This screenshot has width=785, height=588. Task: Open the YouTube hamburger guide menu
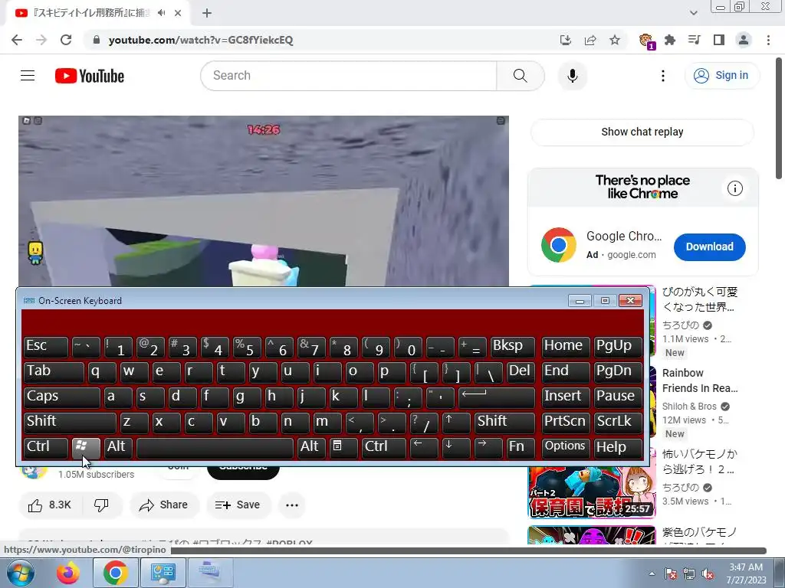point(28,76)
